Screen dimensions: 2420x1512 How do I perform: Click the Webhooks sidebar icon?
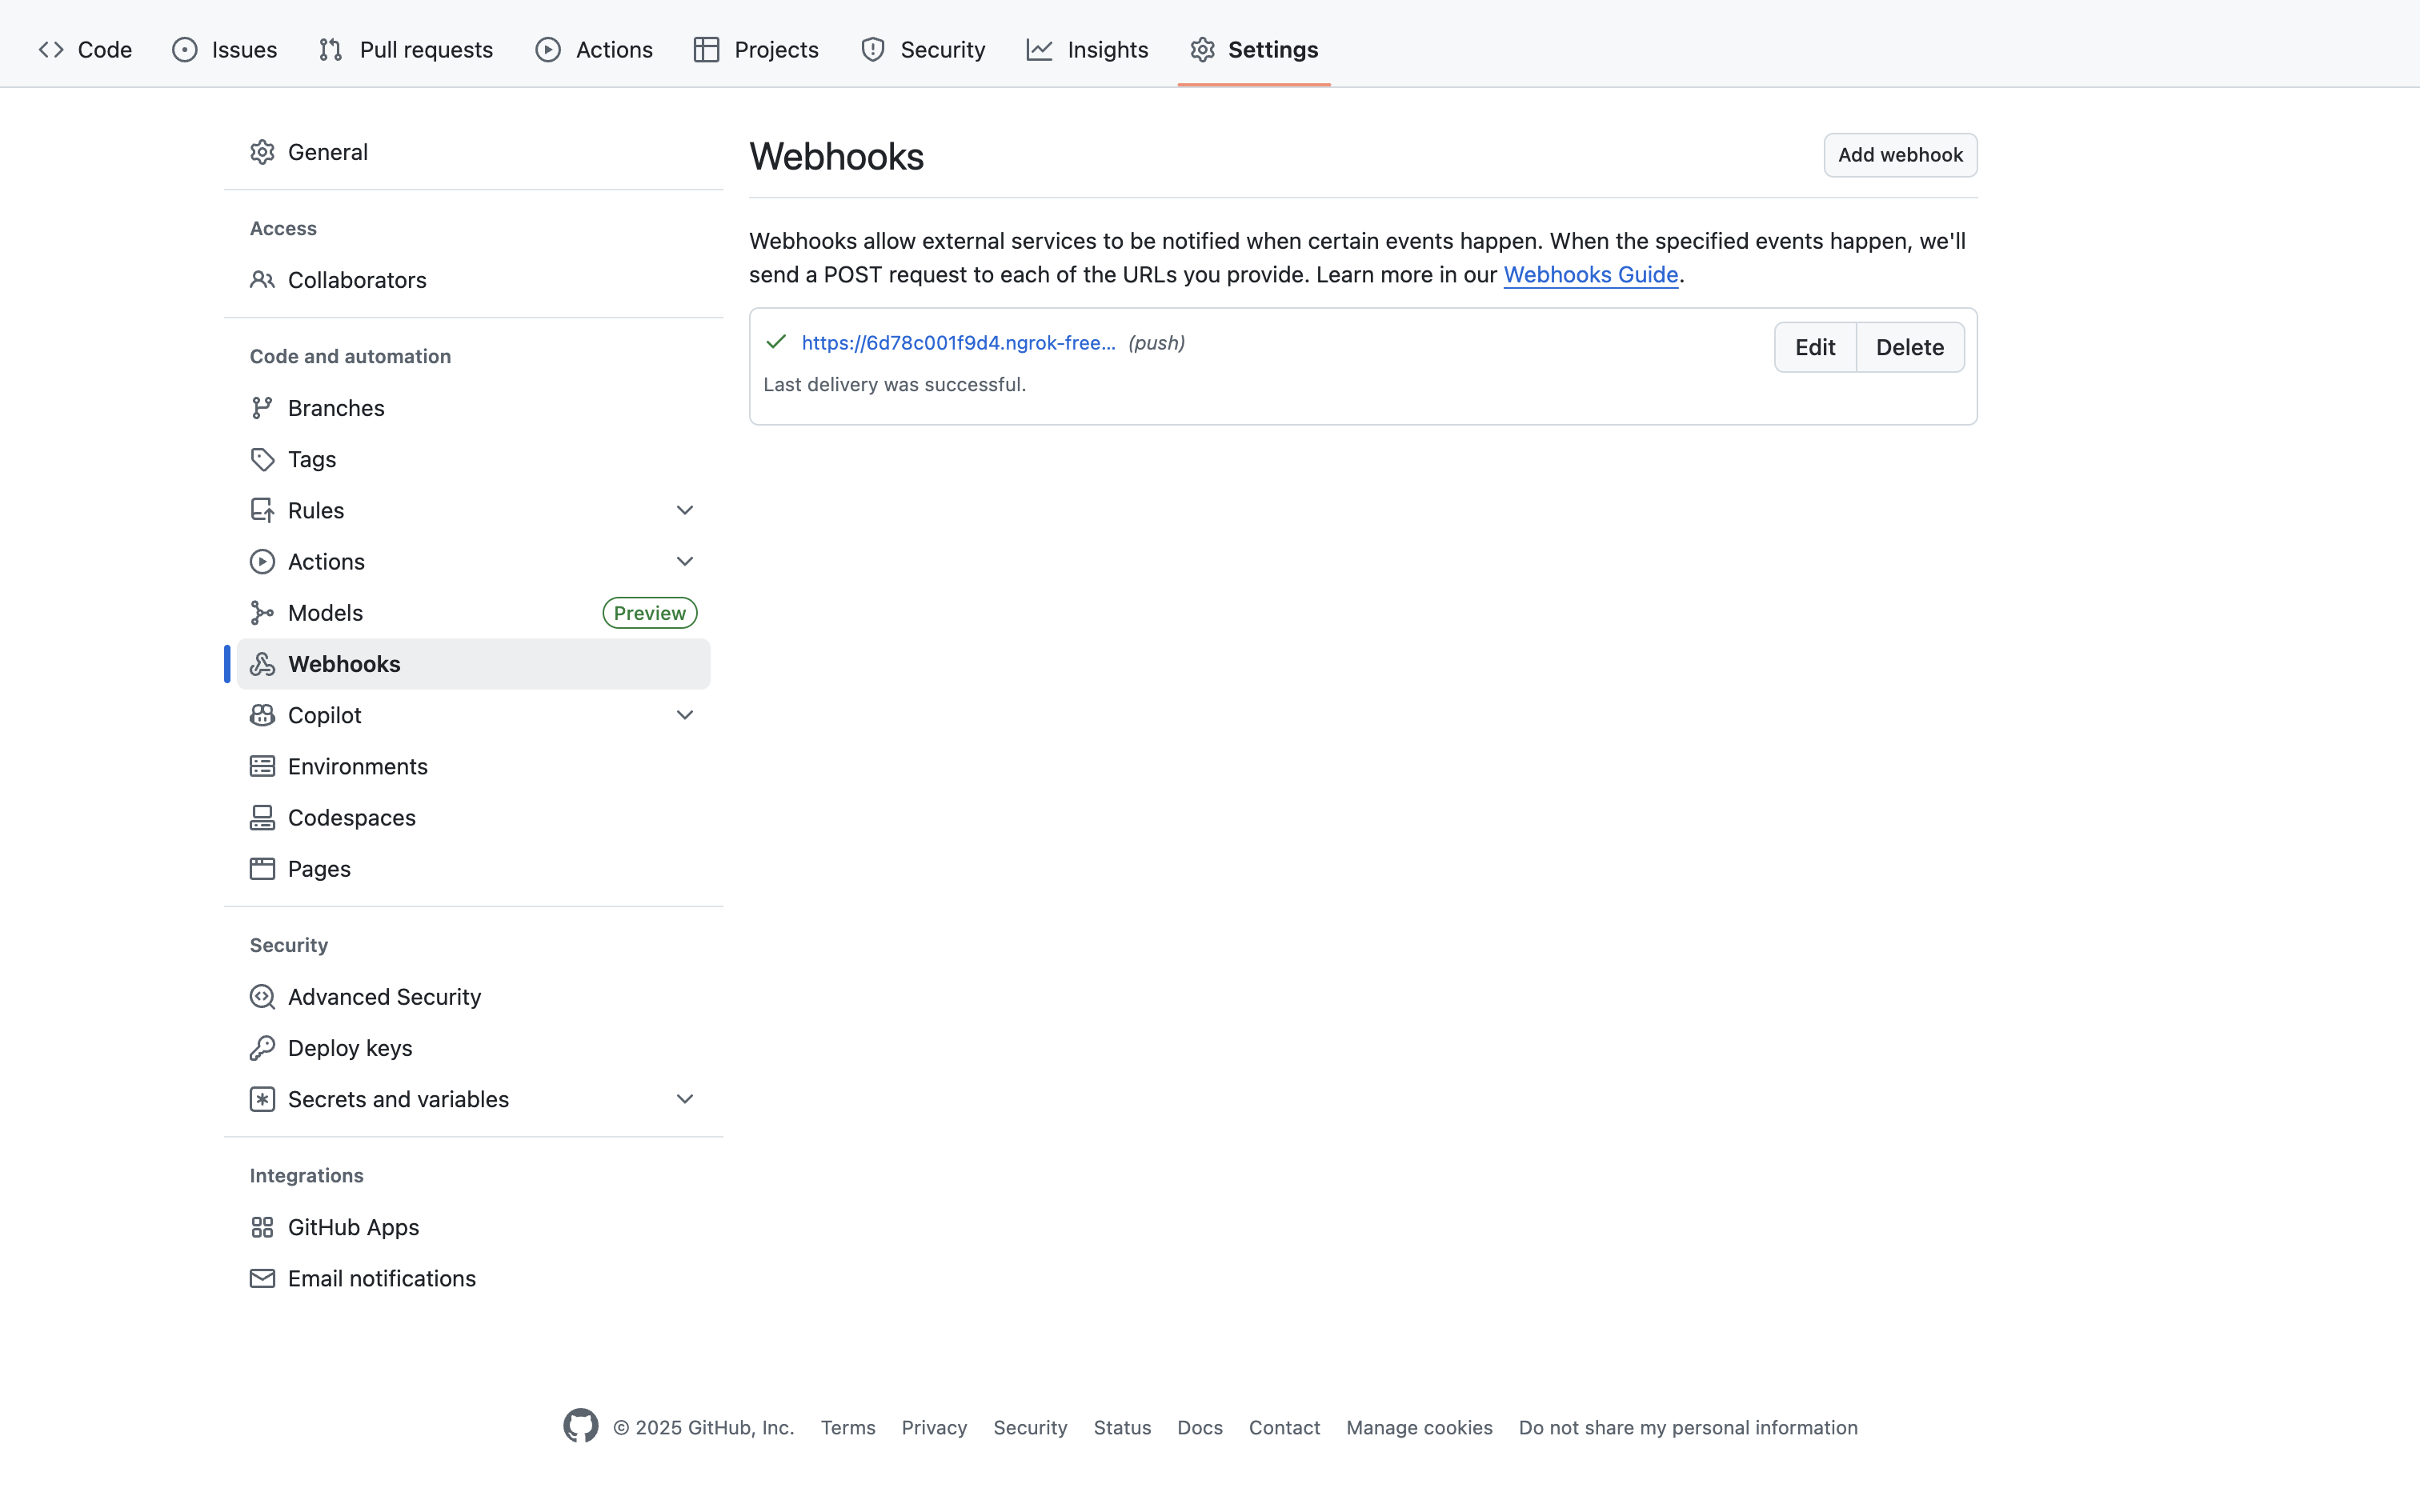click(x=262, y=664)
